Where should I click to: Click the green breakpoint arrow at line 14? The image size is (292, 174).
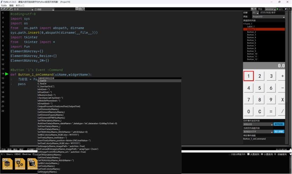[x=7, y=74]
